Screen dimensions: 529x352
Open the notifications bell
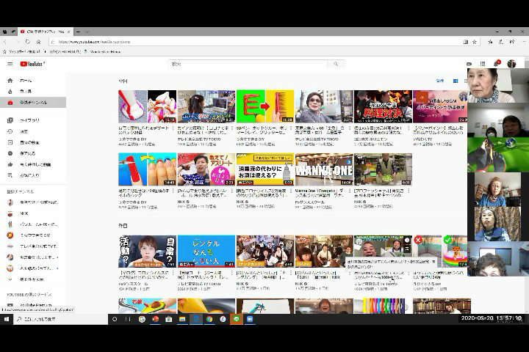(497, 64)
